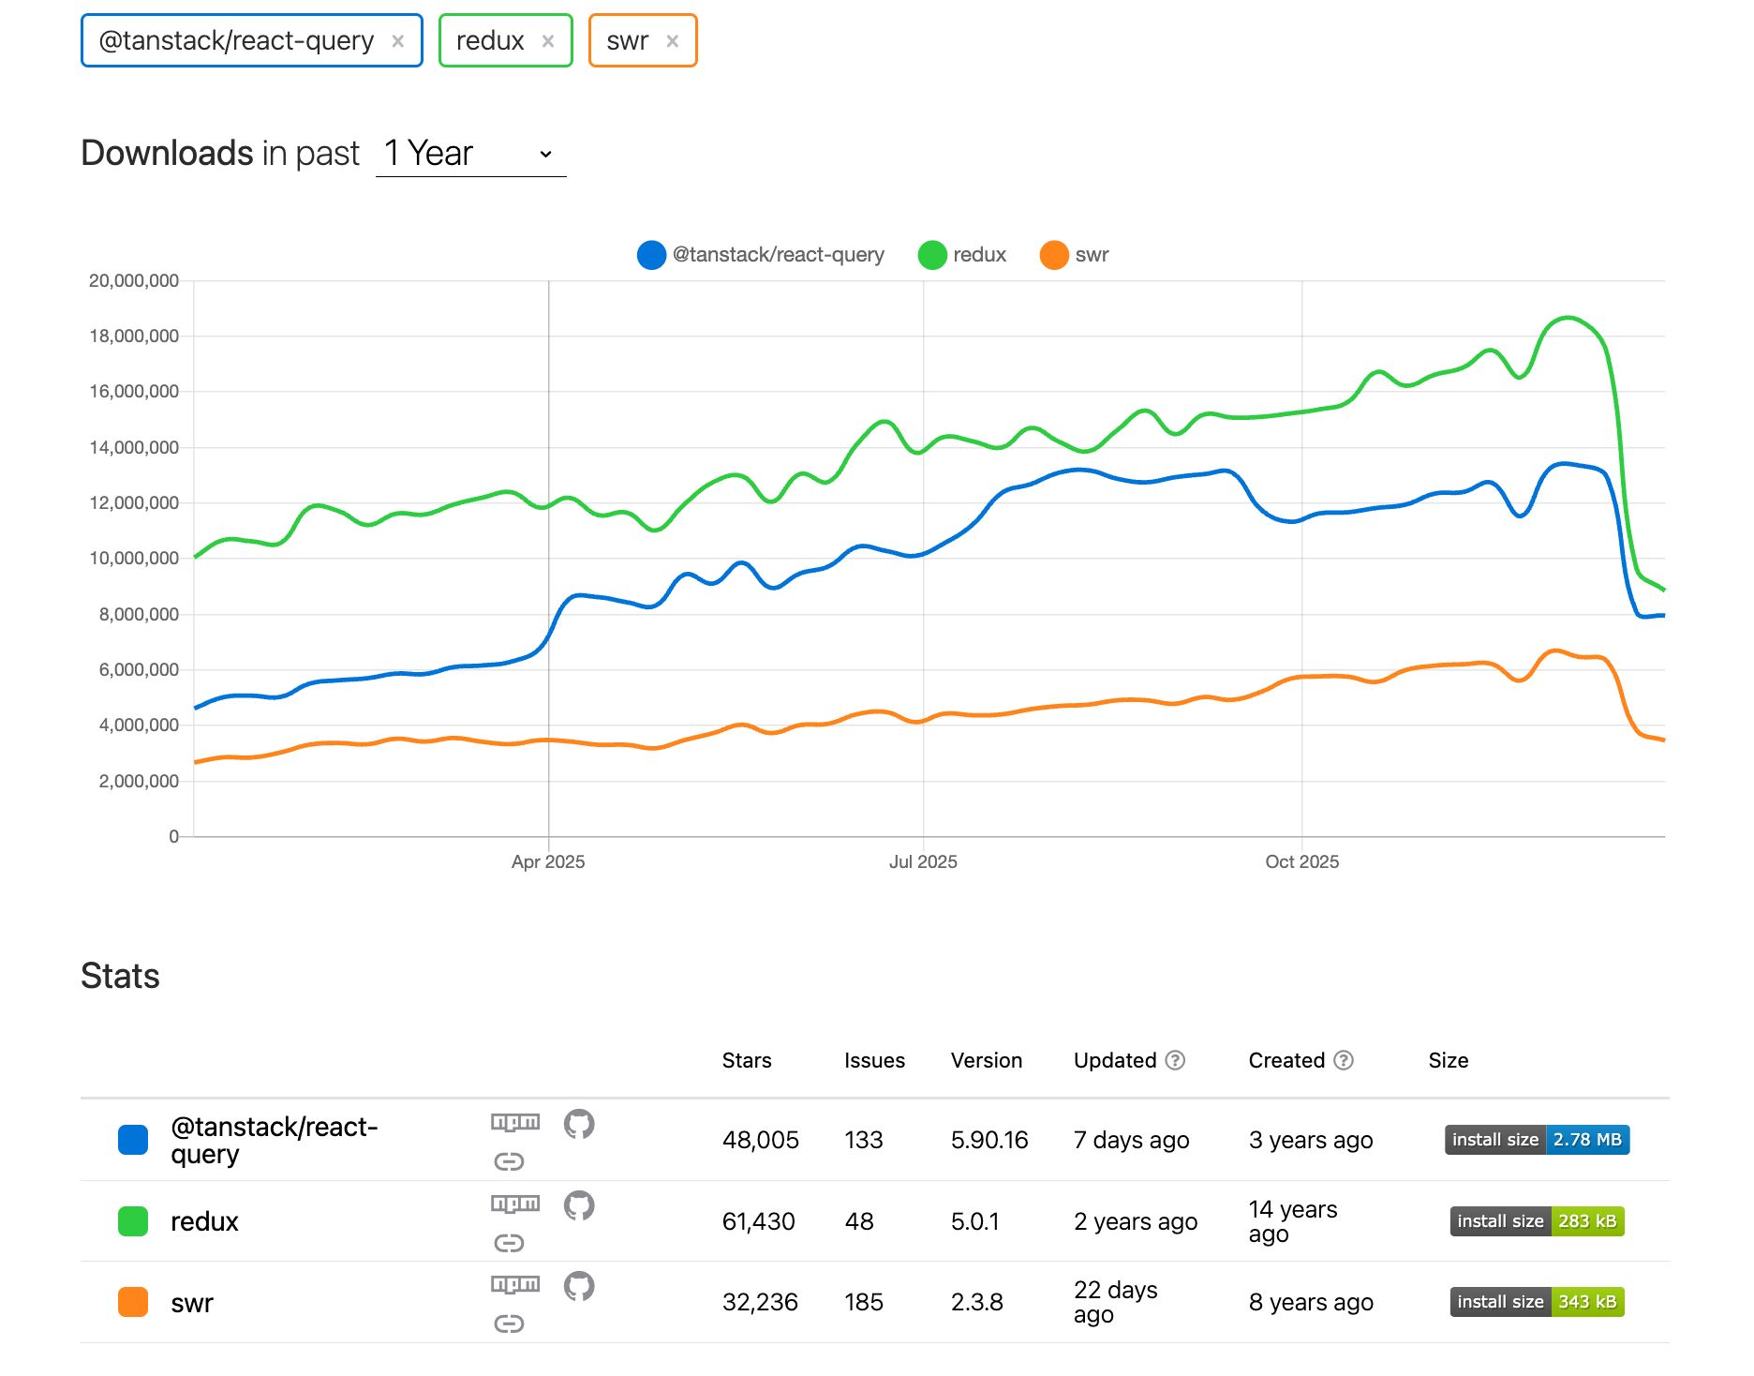The image size is (1754, 1376).
Task: Open GitHub repo for @tanstack/react-query
Action: point(579,1123)
